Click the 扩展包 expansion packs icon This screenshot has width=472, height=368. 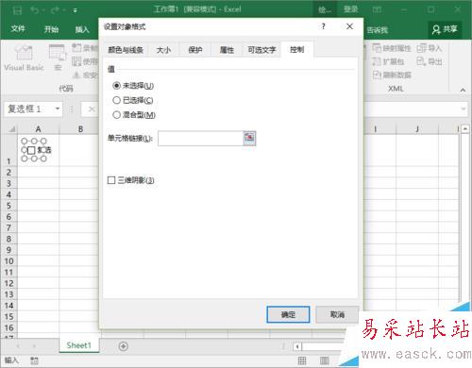(x=377, y=61)
